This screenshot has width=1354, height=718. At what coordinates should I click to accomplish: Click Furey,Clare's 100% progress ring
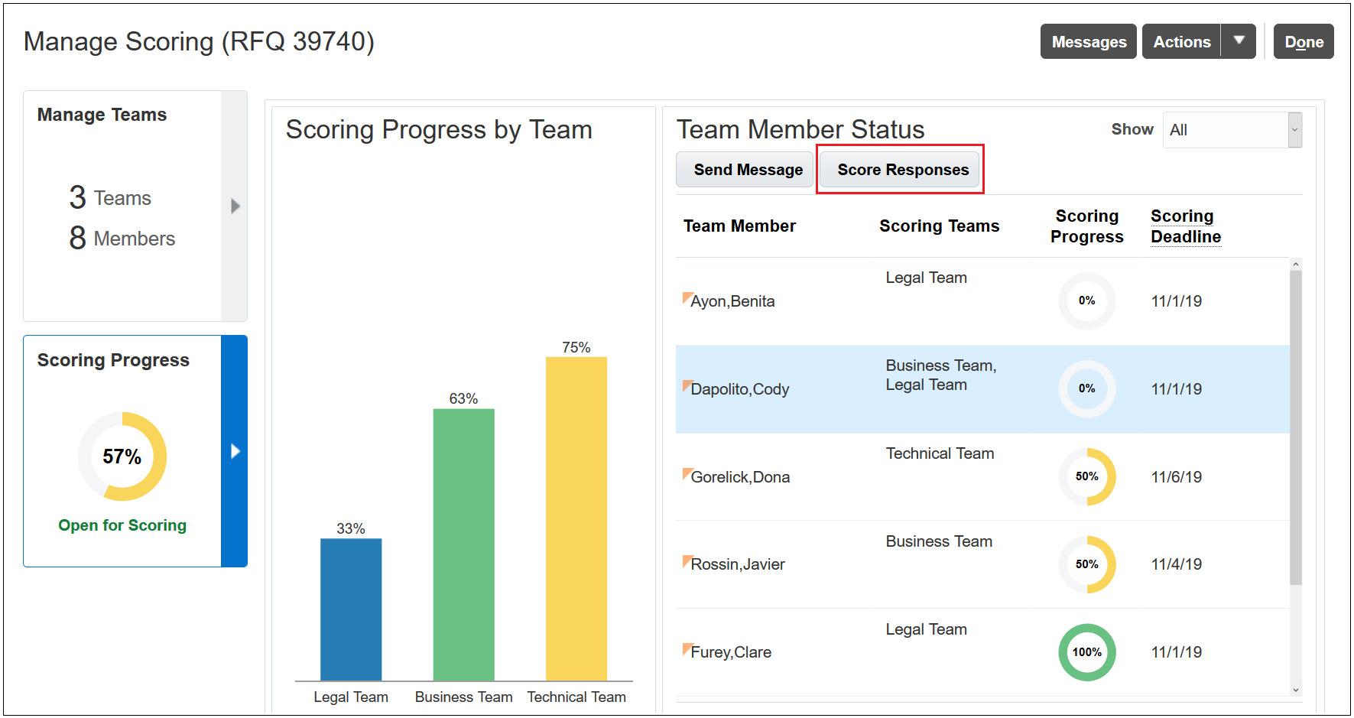pyautogui.click(x=1086, y=652)
